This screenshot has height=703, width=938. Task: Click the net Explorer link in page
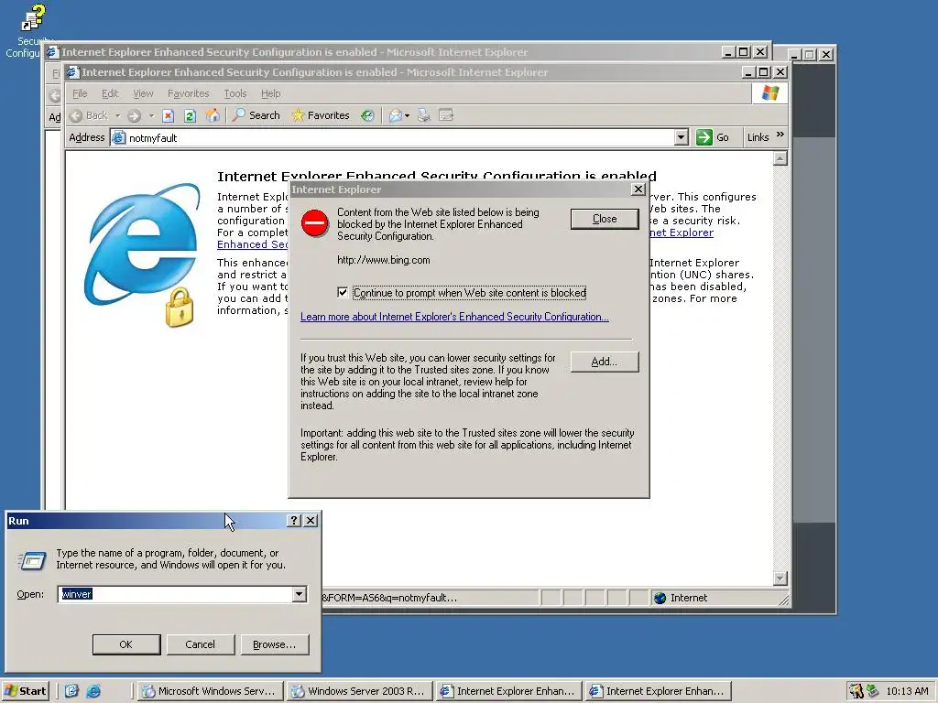coord(682,233)
